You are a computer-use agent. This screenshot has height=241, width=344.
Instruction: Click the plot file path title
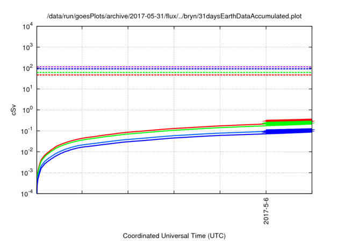[x=174, y=16]
